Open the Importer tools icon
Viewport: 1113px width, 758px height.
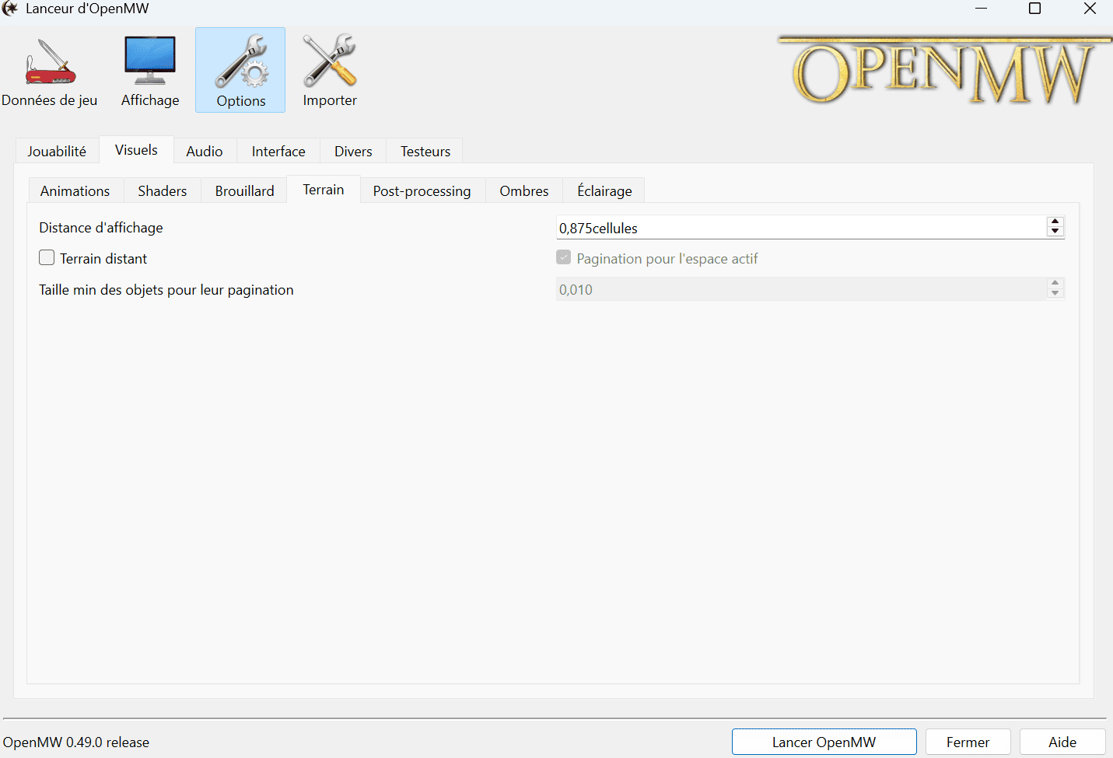330,70
